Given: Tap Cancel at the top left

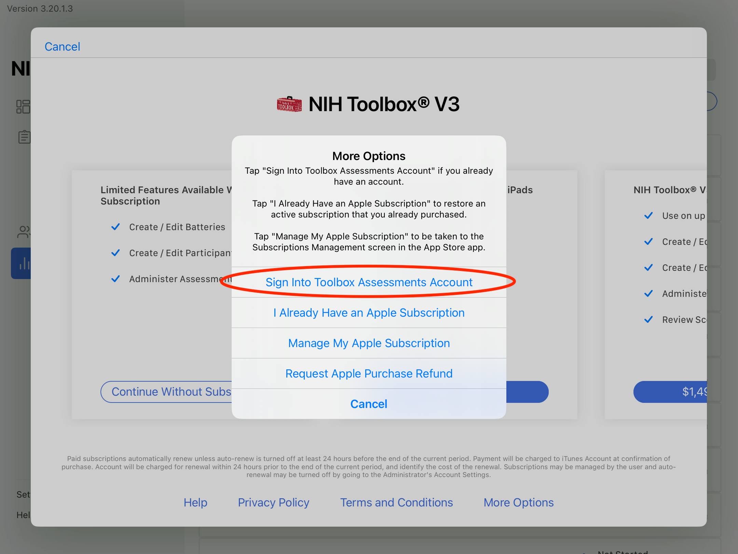Looking at the screenshot, I should click(x=62, y=46).
